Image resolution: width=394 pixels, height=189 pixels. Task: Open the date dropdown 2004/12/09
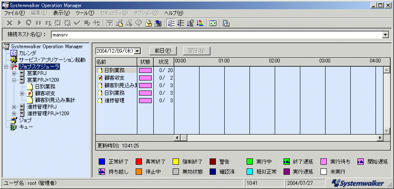tap(137, 51)
